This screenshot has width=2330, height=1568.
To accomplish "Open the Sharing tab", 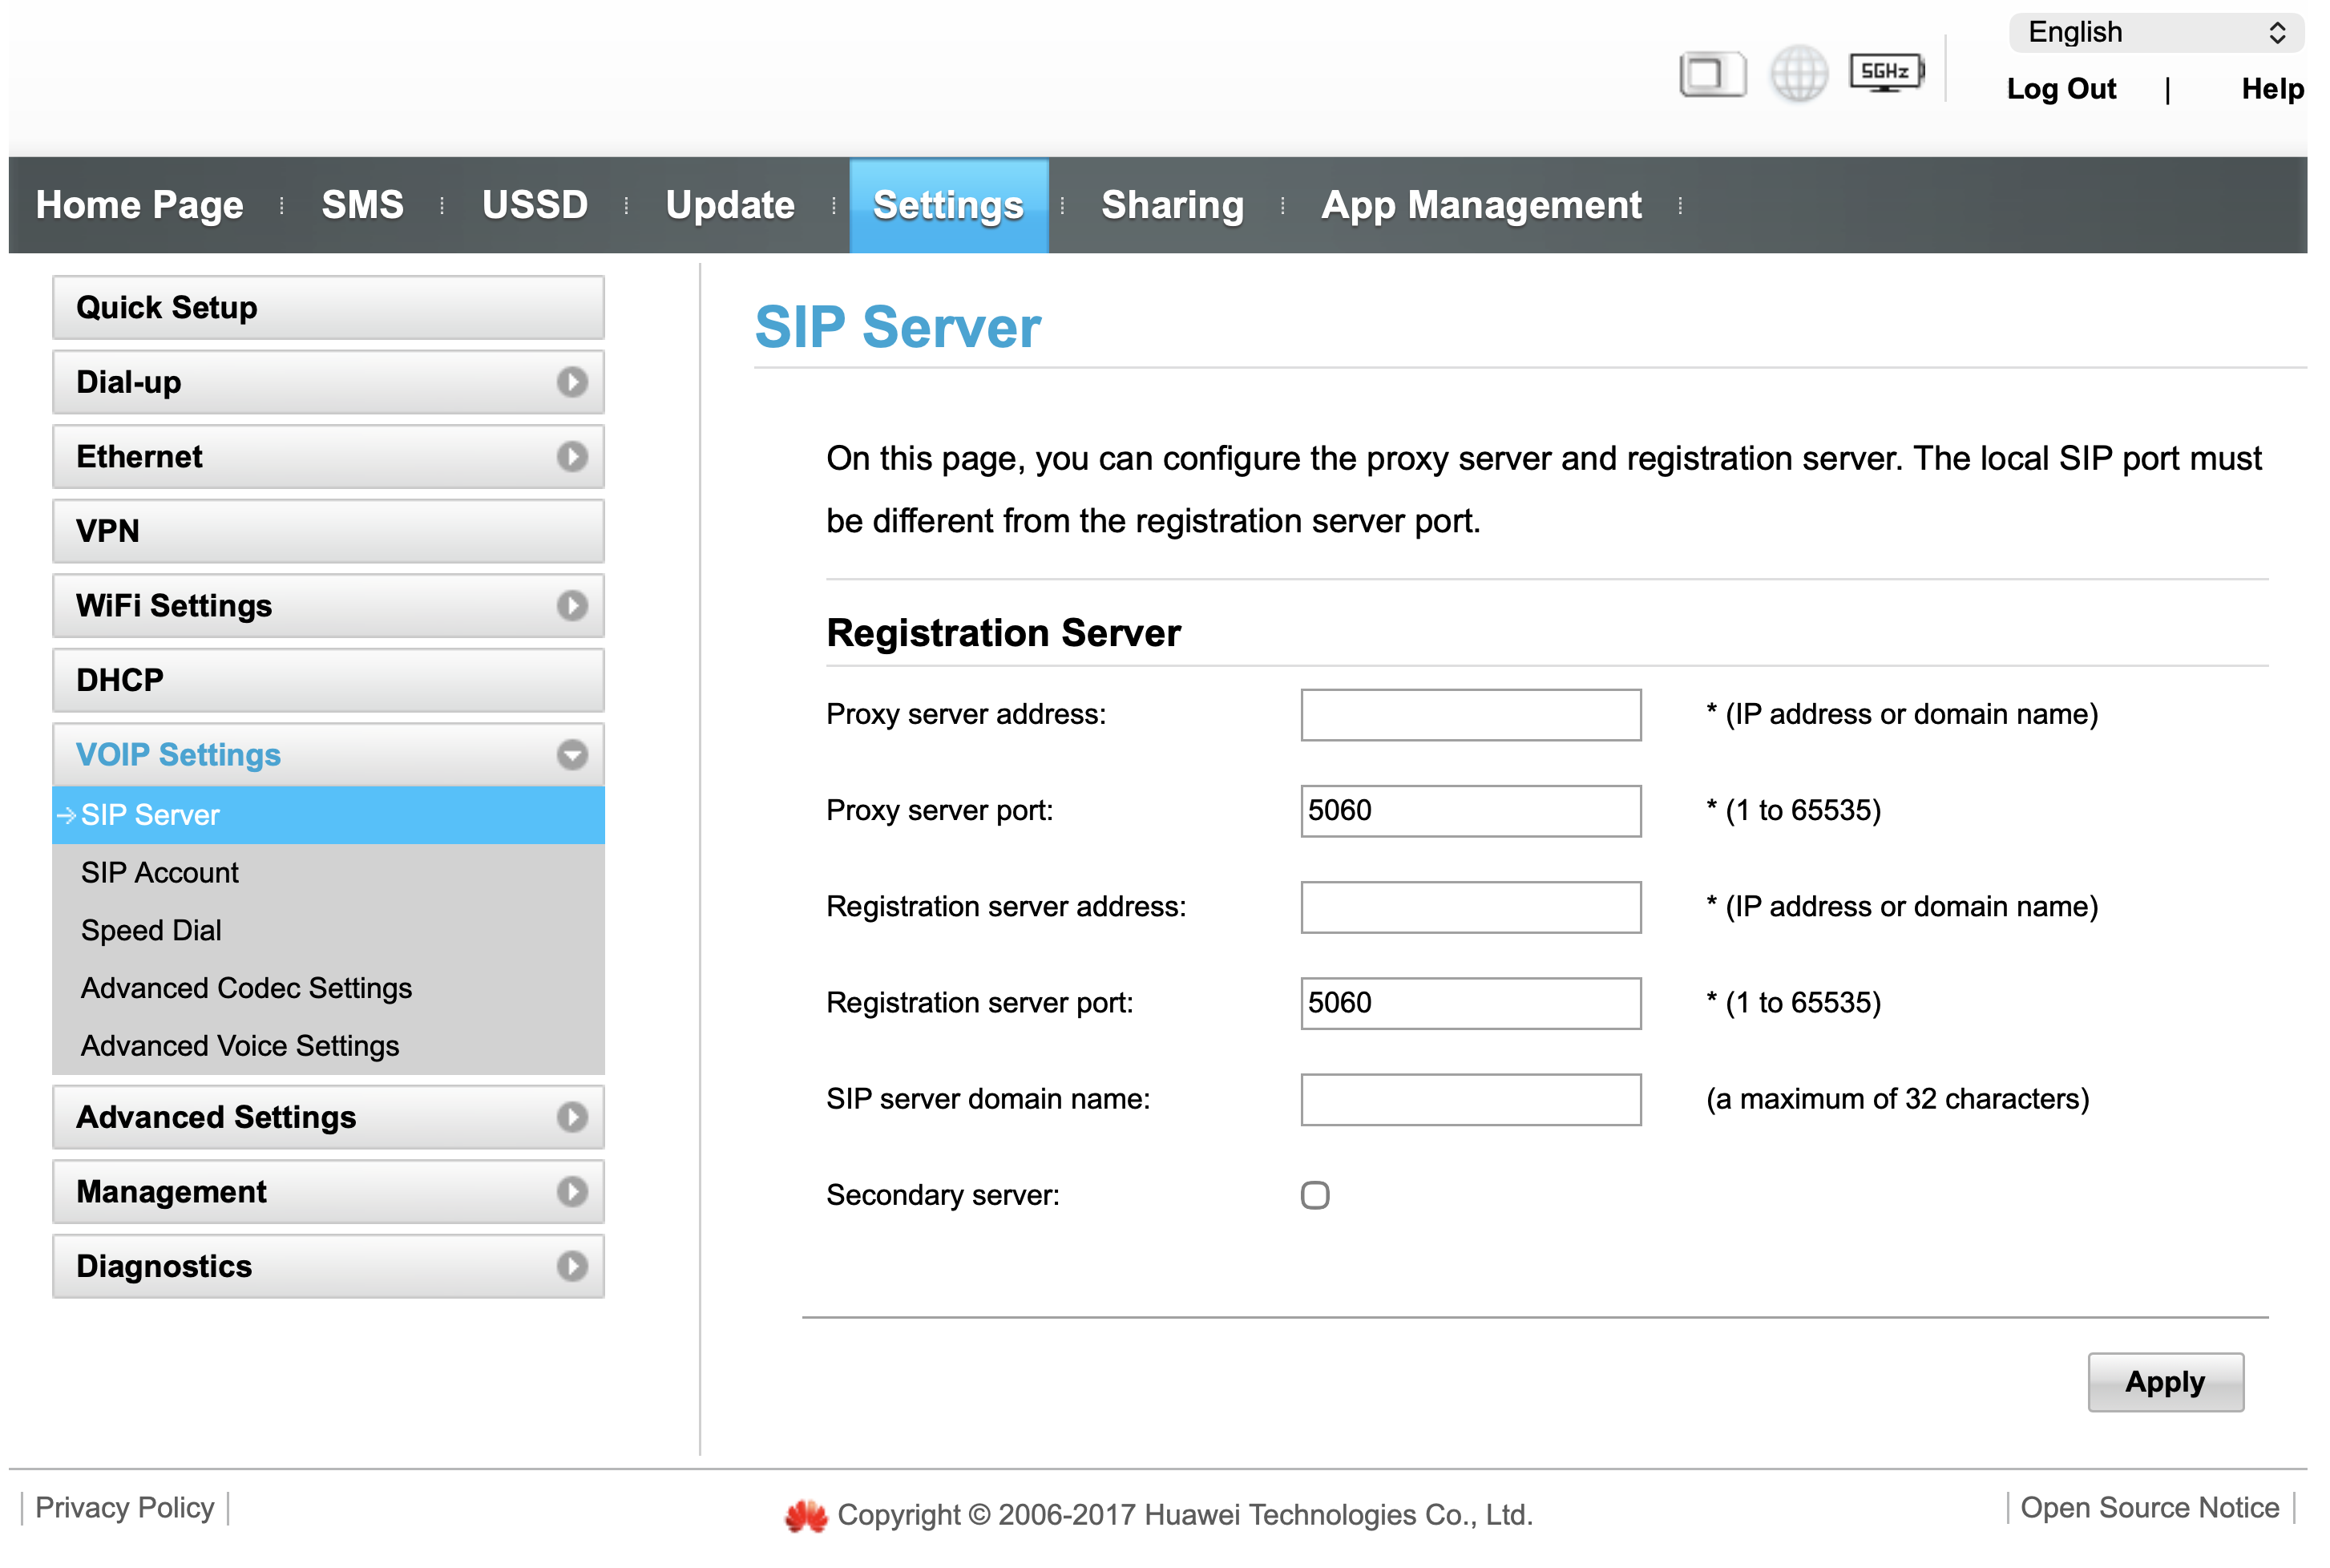I will click(1172, 205).
